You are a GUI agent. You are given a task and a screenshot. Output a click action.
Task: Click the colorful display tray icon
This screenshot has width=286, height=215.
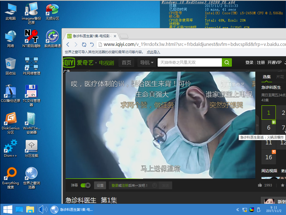point(252,210)
